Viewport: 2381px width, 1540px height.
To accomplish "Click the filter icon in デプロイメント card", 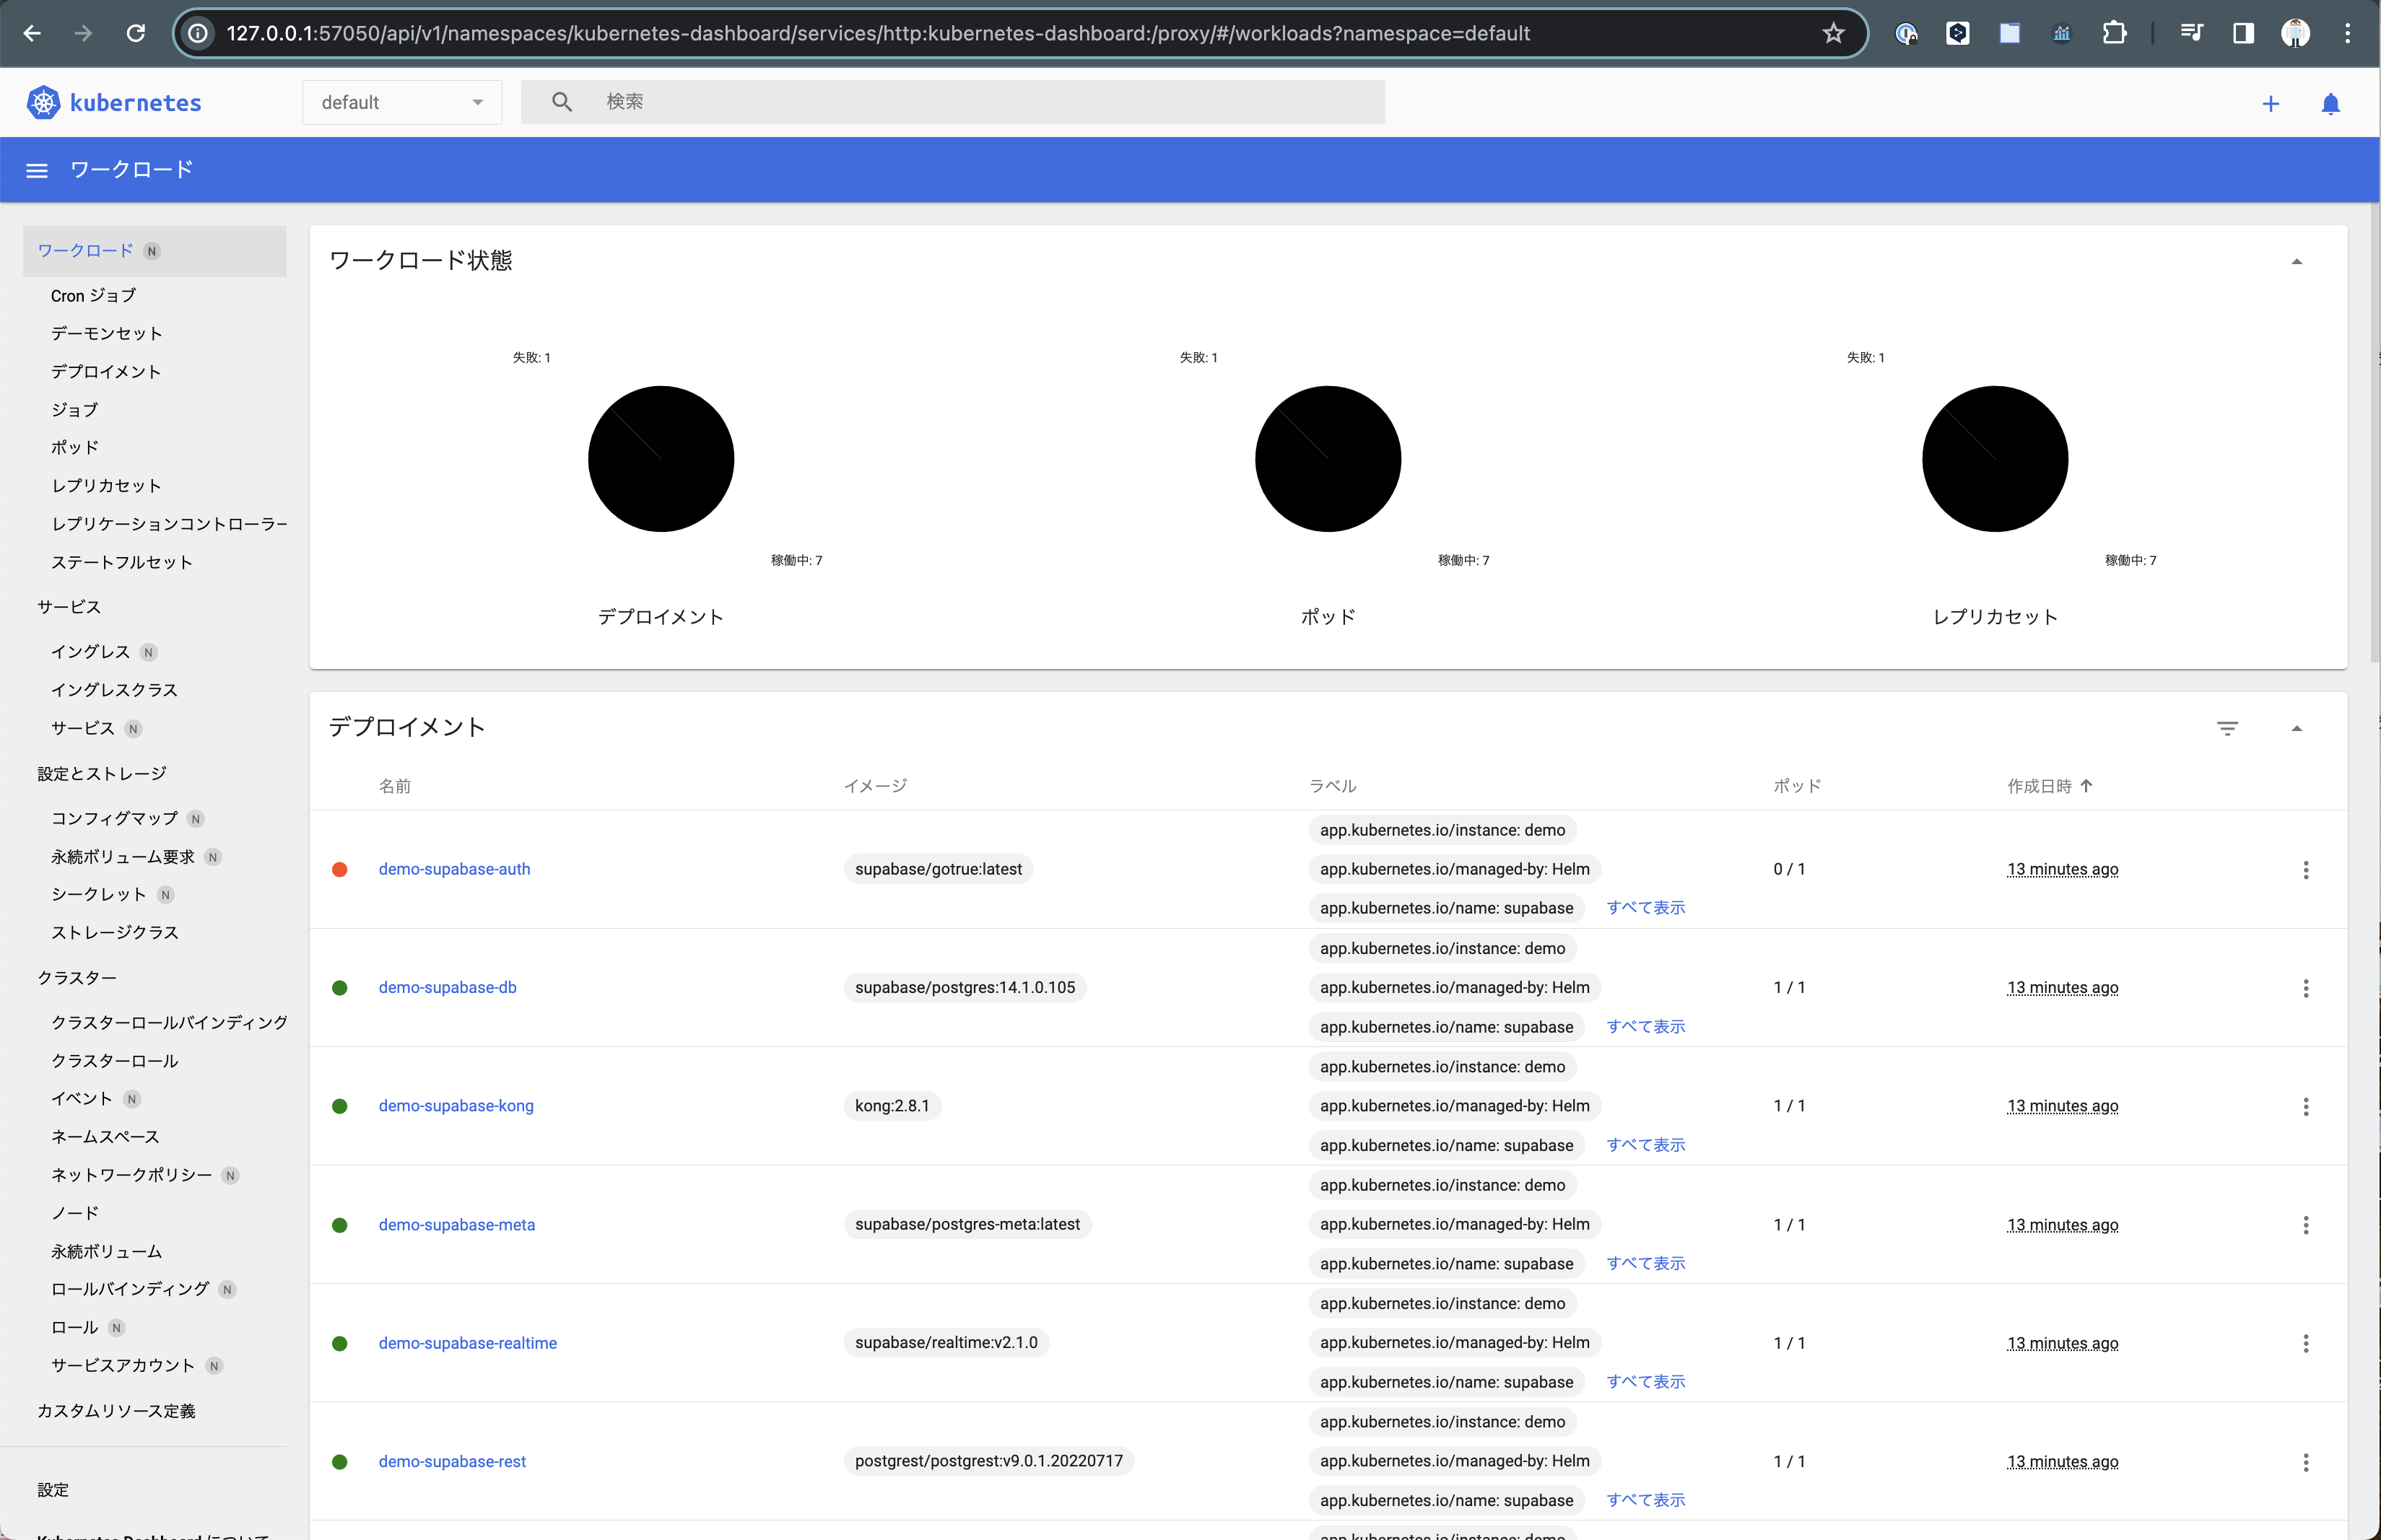I will click(x=2227, y=728).
